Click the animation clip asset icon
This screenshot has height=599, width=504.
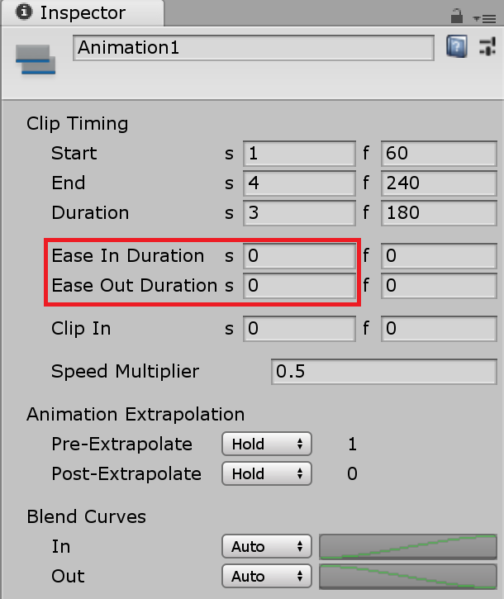click(x=36, y=59)
